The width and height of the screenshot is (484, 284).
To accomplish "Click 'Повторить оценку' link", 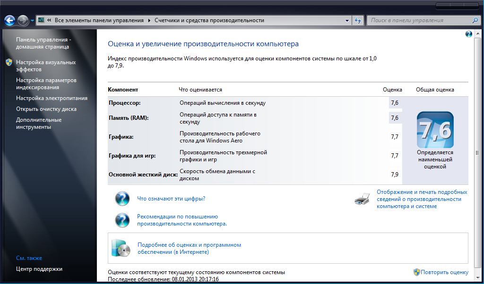I will (x=444, y=272).
